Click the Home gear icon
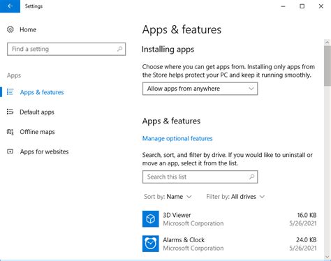This screenshot has width=331, height=261. 10,29
